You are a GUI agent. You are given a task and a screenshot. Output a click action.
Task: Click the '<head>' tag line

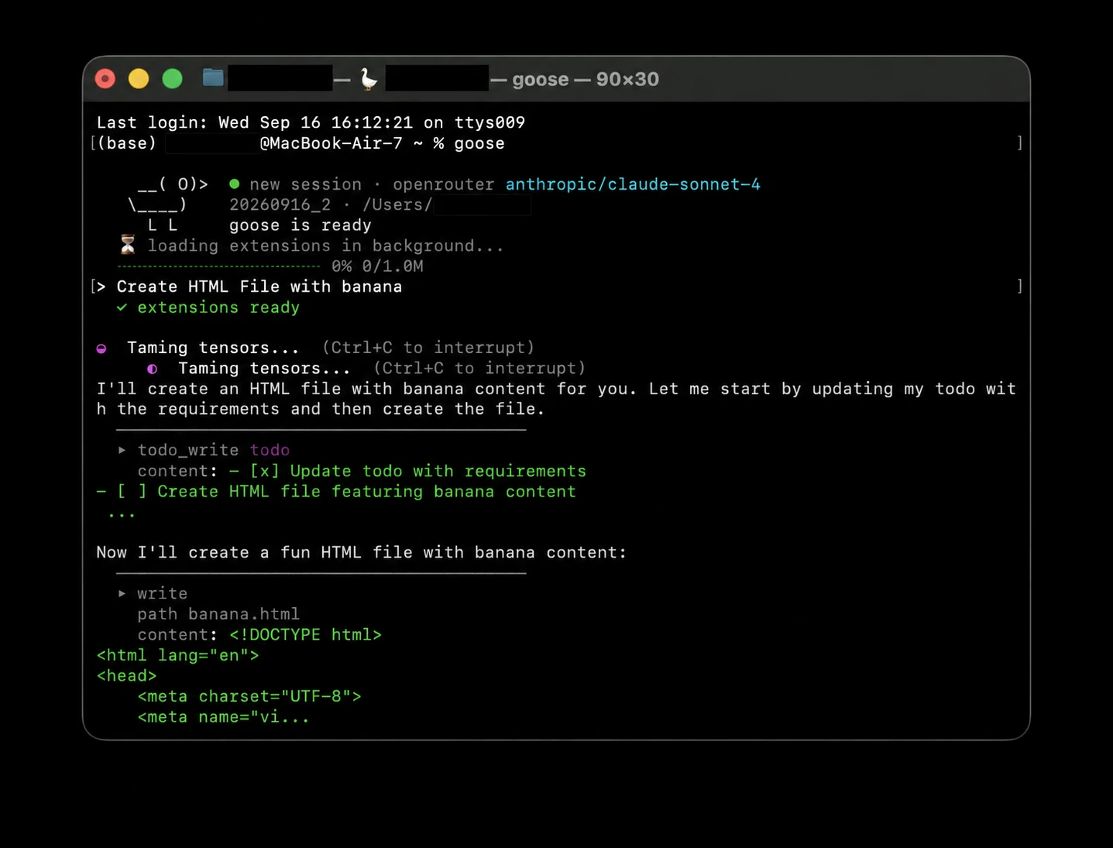click(x=126, y=675)
